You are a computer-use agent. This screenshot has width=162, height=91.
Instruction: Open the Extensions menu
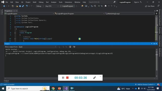point(68,2)
